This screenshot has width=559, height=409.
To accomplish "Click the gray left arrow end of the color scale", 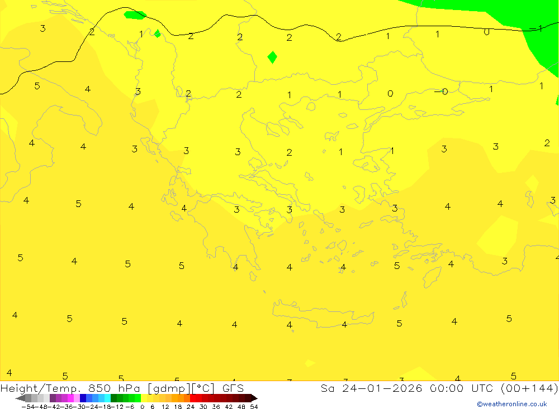I will tap(21, 398).
